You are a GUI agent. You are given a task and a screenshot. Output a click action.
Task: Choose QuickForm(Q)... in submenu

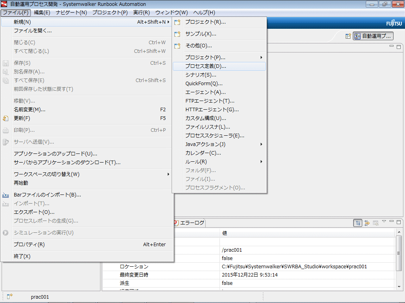[x=219, y=84]
